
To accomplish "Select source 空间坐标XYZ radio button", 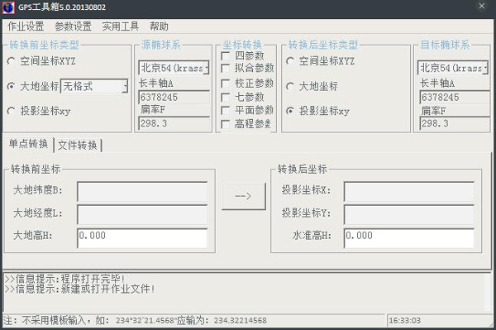I will click(x=11, y=60).
